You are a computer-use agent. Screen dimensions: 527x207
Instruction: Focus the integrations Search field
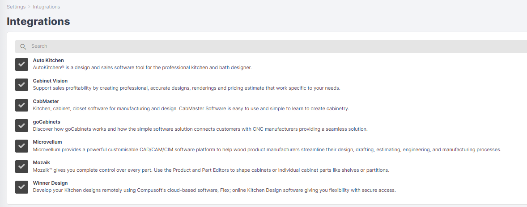[271, 46]
